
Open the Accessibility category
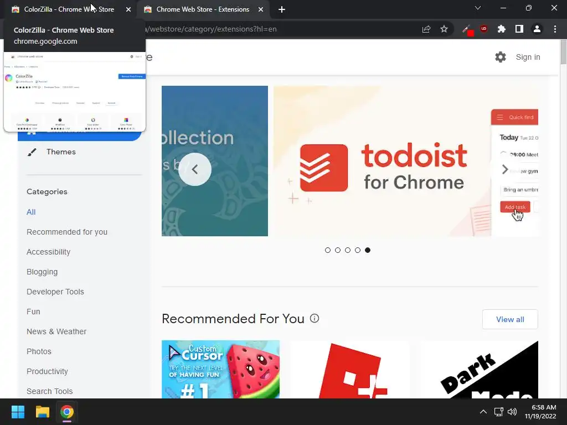point(49,252)
